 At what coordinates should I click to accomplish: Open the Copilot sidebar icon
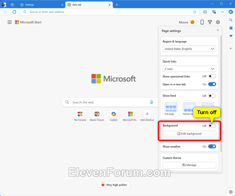[x=231, y=12]
